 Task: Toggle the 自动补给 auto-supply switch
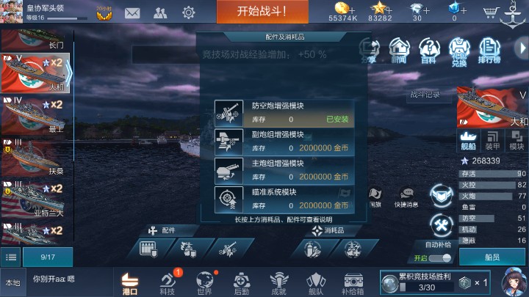click(x=439, y=258)
